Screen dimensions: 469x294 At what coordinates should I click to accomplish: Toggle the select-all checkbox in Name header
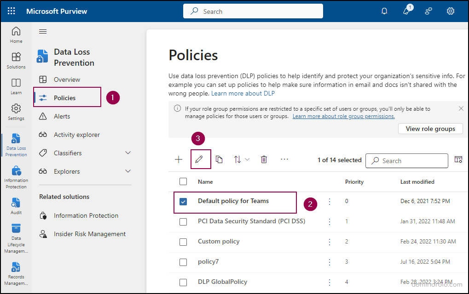click(183, 181)
